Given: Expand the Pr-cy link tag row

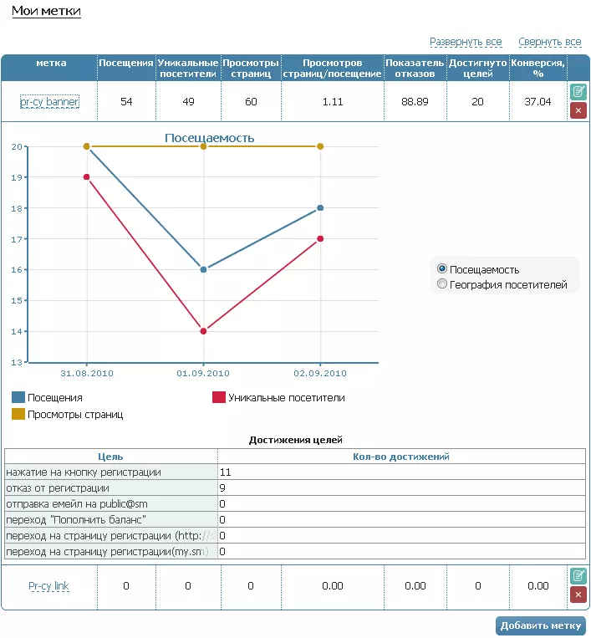Looking at the screenshot, I should tap(48, 586).
